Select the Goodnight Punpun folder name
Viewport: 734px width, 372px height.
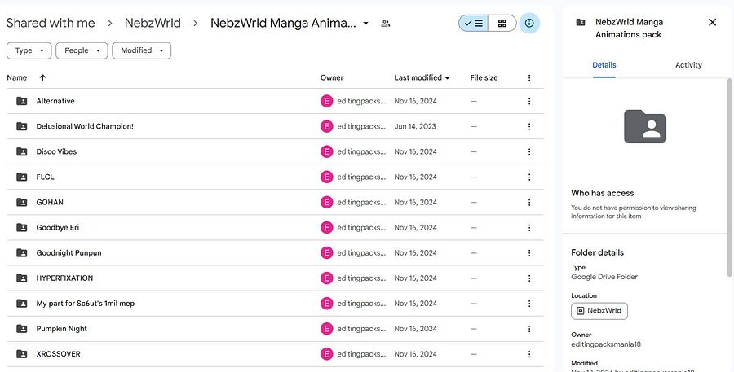click(x=69, y=253)
